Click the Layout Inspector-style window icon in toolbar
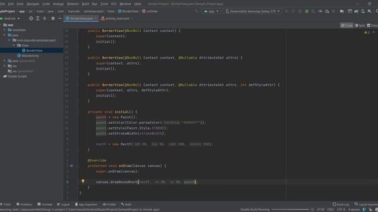378x212 pixels. coord(350,11)
